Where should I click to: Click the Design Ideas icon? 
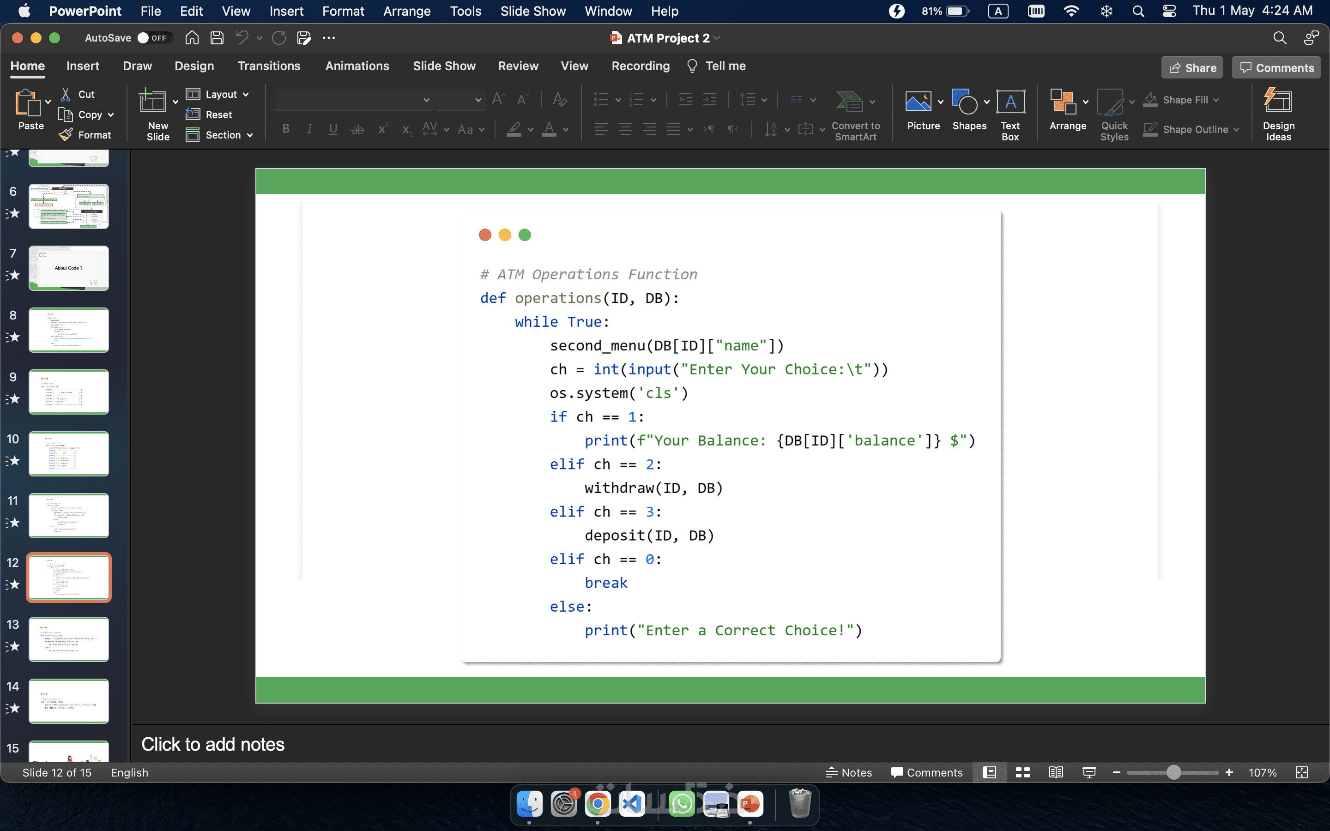click(x=1278, y=114)
